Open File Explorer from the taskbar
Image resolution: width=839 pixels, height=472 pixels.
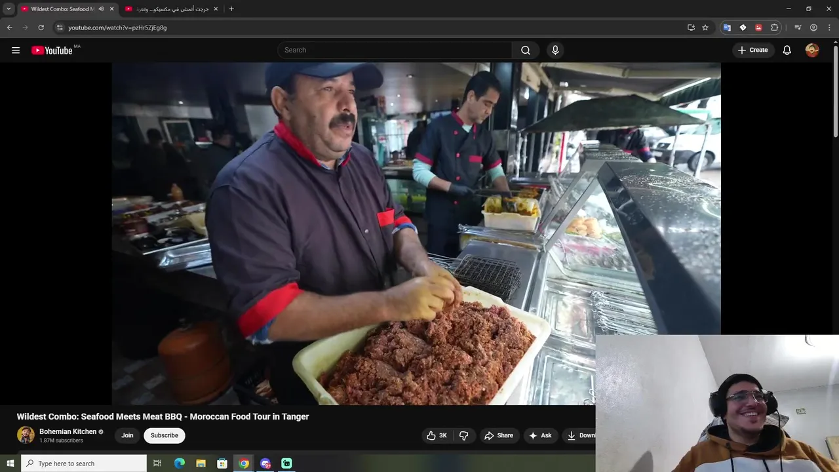pyautogui.click(x=201, y=463)
